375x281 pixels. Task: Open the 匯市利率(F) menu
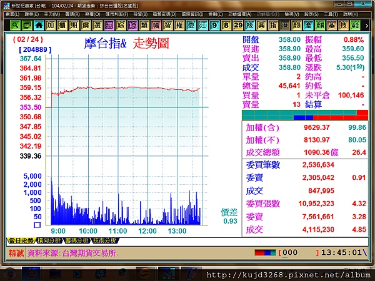(x=117, y=14)
